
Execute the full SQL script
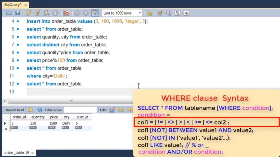point(28,13)
